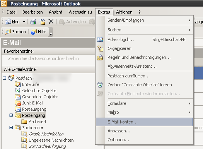
Task: Click the recycle bin icon beside Ordner leeren
Action: 100,85
